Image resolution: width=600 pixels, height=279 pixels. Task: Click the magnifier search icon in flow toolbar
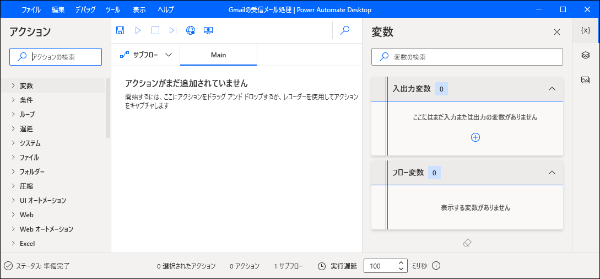point(345,31)
